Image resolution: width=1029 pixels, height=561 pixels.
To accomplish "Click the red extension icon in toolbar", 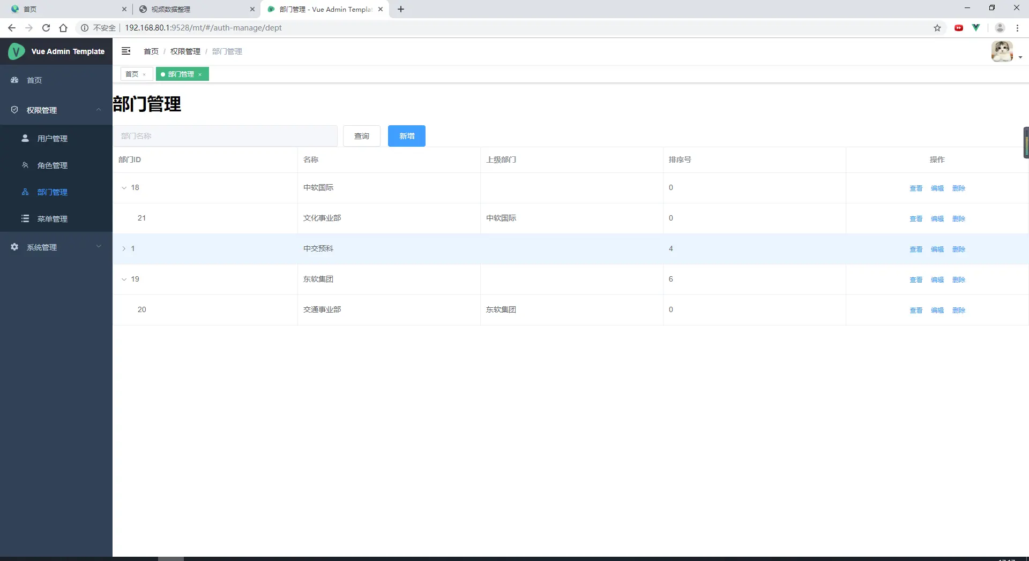I will coord(959,28).
